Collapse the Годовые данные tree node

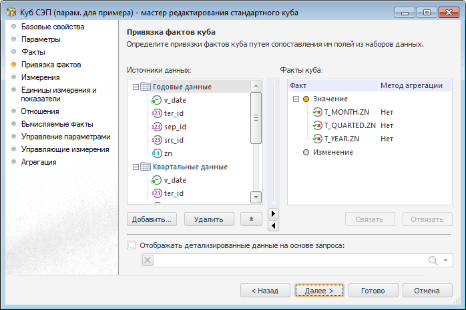click(x=136, y=87)
